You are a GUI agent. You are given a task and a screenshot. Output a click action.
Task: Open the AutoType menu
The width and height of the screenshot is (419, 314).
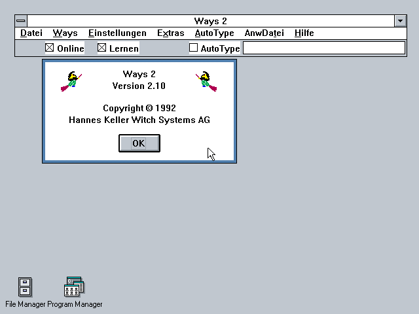click(214, 33)
